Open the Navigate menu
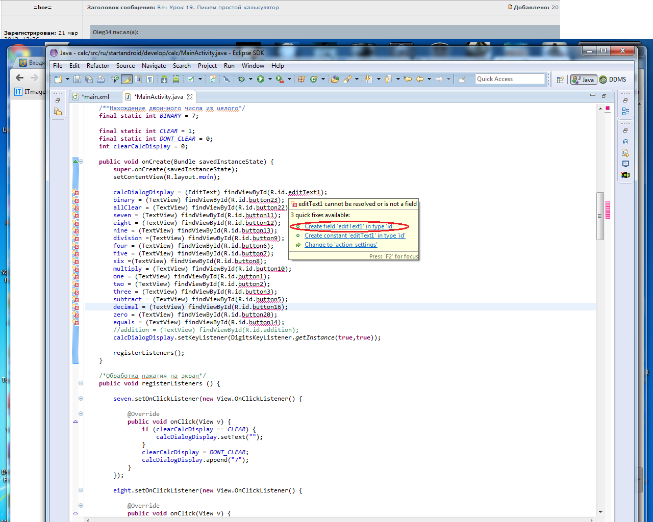The image size is (653, 522). click(x=154, y=66)
